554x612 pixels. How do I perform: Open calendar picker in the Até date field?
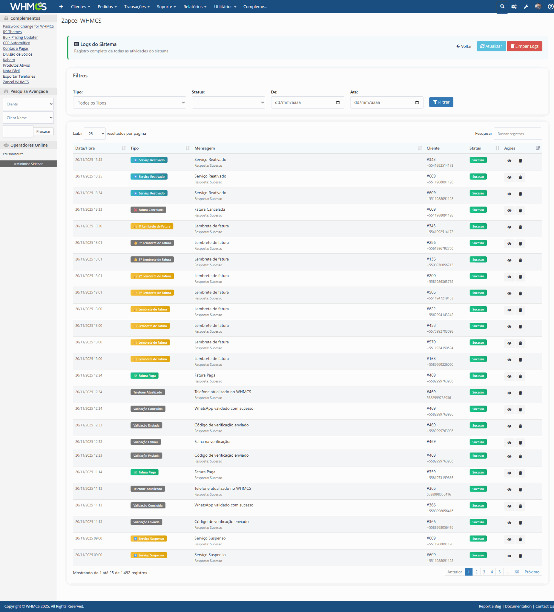click(x=417, y=102)
